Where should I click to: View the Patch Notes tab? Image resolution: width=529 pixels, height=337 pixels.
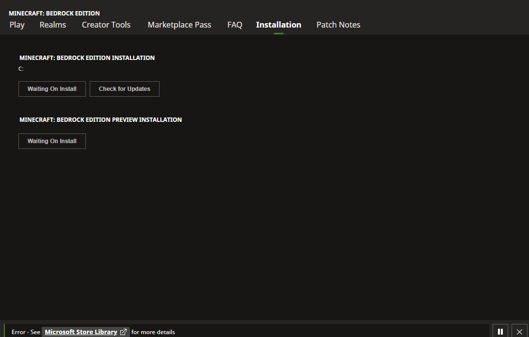coord(338,25)
